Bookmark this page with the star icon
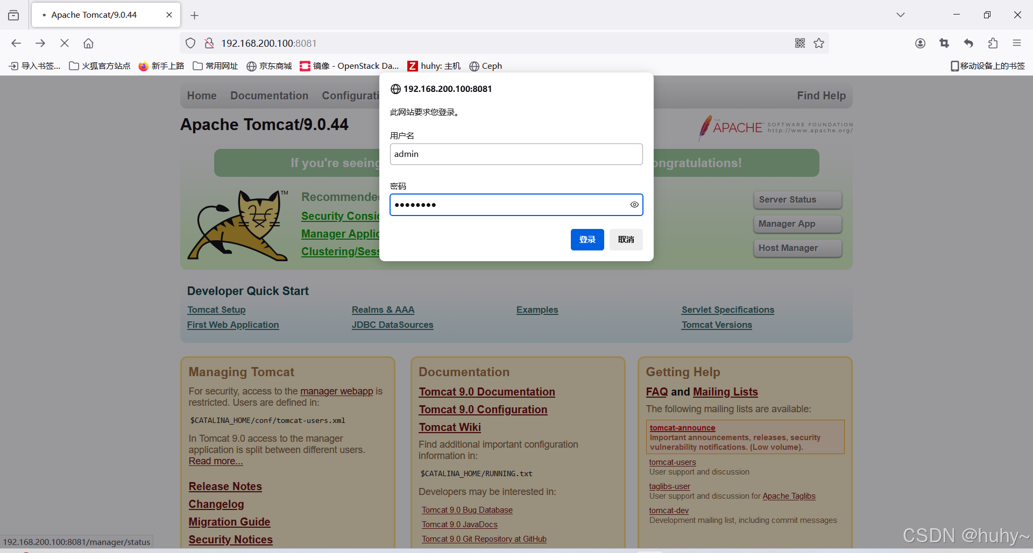The width and height of the screenshot is (1033, 553). [x=819, y=43]
